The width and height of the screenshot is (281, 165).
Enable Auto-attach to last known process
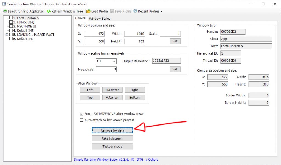coord(81,120)
